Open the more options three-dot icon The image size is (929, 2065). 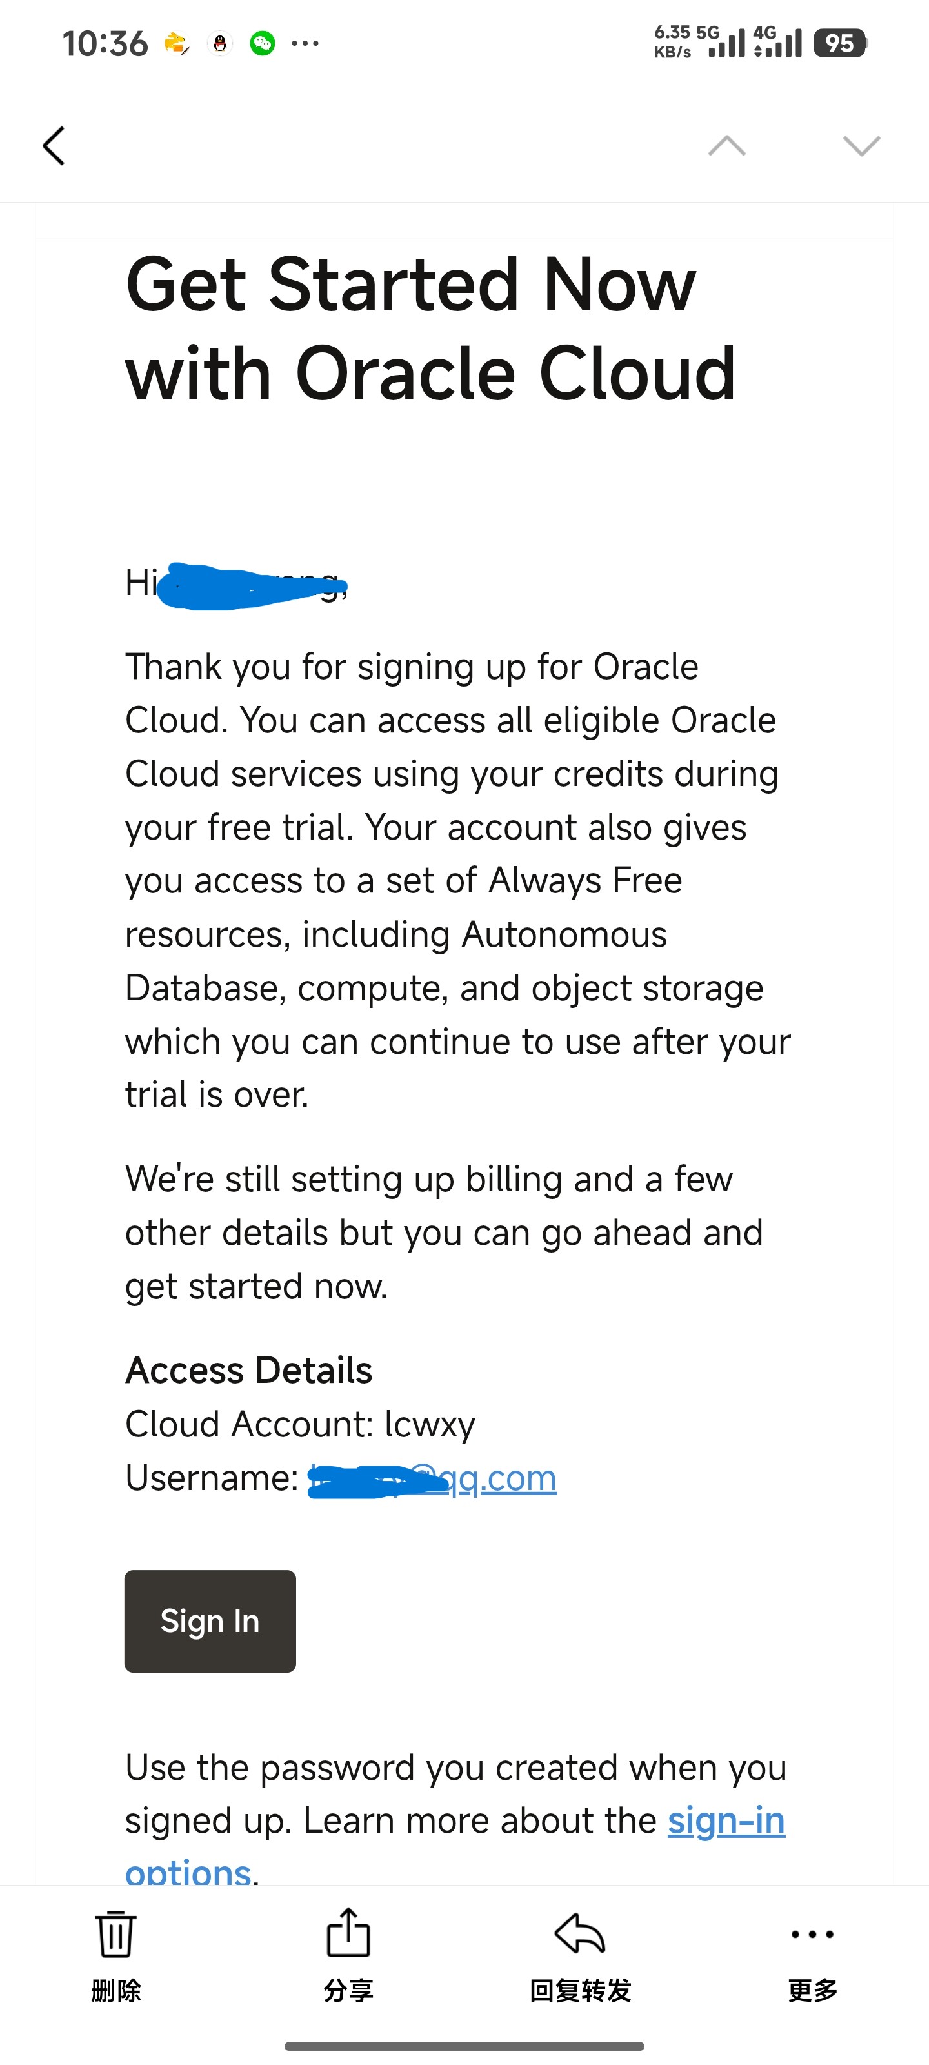(x=812, y=1935)
